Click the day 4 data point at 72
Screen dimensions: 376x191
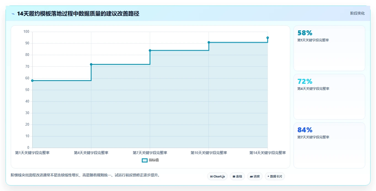(x=91, y=64)
